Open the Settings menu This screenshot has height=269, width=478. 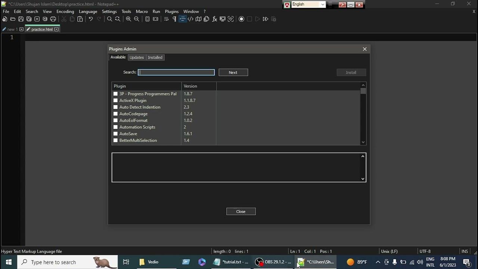[109, 12]
